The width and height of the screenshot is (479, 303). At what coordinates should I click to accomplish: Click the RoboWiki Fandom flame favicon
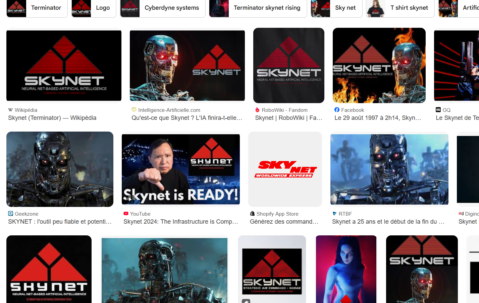click(258, 110)
